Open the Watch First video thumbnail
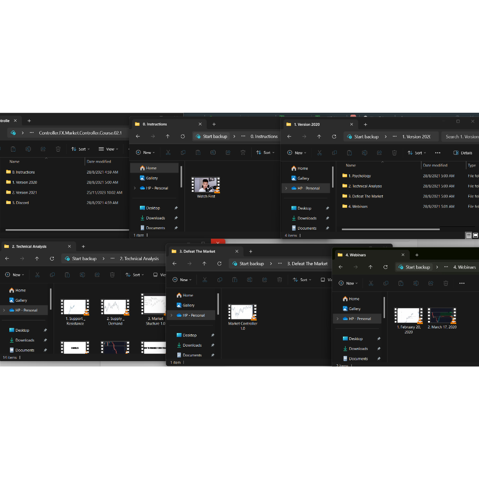This screenshot has width=479, height=479. [205, 185]
